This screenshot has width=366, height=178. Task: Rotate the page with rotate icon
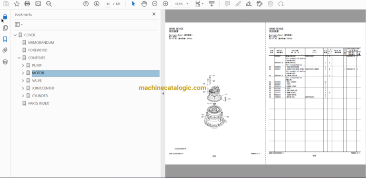tap(281, 4)
